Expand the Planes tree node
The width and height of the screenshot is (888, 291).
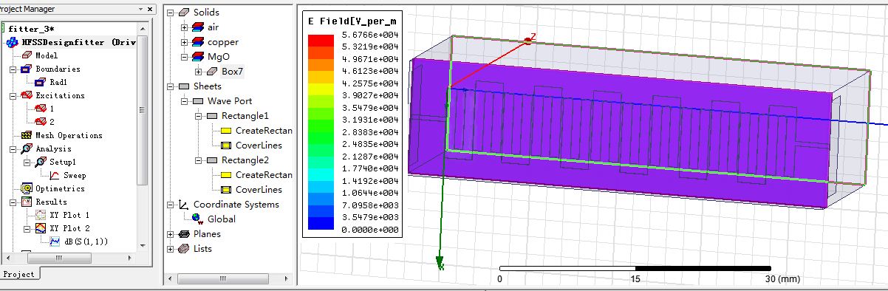[171, 234]
